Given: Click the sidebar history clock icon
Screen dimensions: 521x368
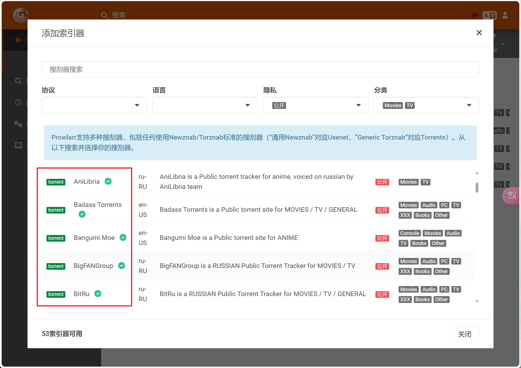Looking at the screenshot, I should click(x=18, y=102).
